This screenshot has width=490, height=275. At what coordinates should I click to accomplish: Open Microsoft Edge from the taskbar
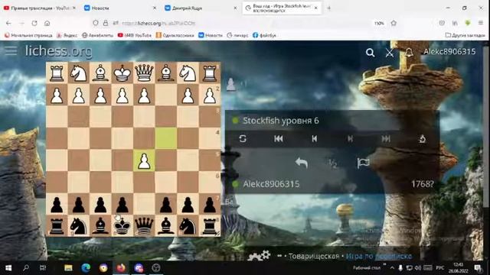pos(86,268)
